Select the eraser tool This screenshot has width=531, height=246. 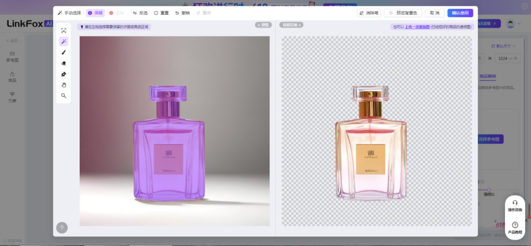[x=63, y=63]
